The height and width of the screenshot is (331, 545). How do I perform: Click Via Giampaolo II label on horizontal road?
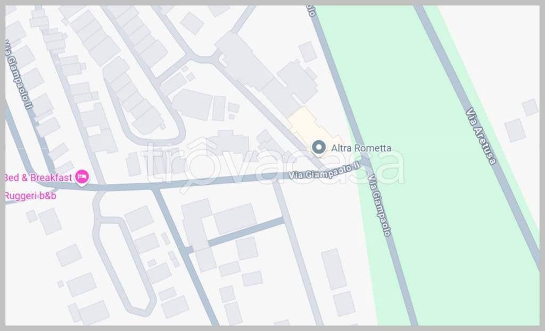point(324,171)
